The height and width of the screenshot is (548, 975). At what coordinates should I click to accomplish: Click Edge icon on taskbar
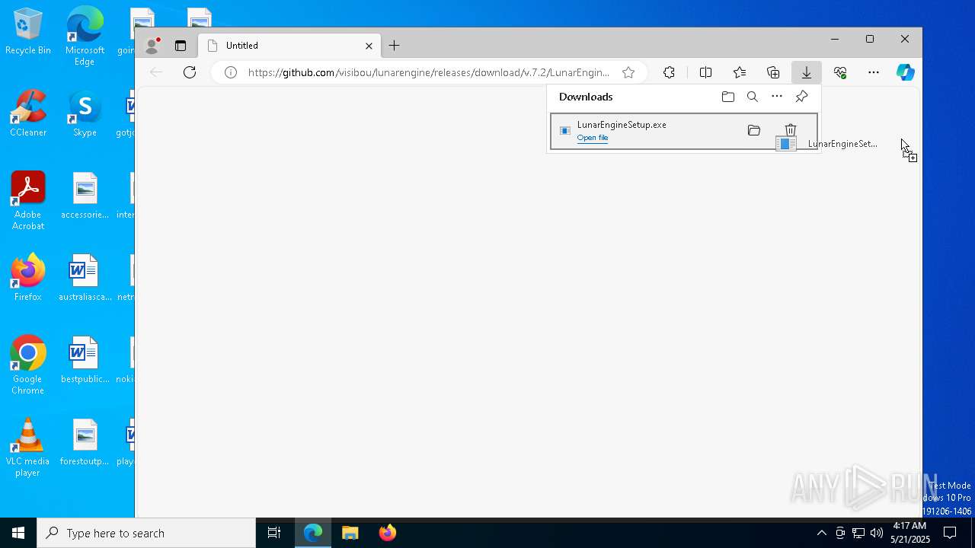coord(313,533)
